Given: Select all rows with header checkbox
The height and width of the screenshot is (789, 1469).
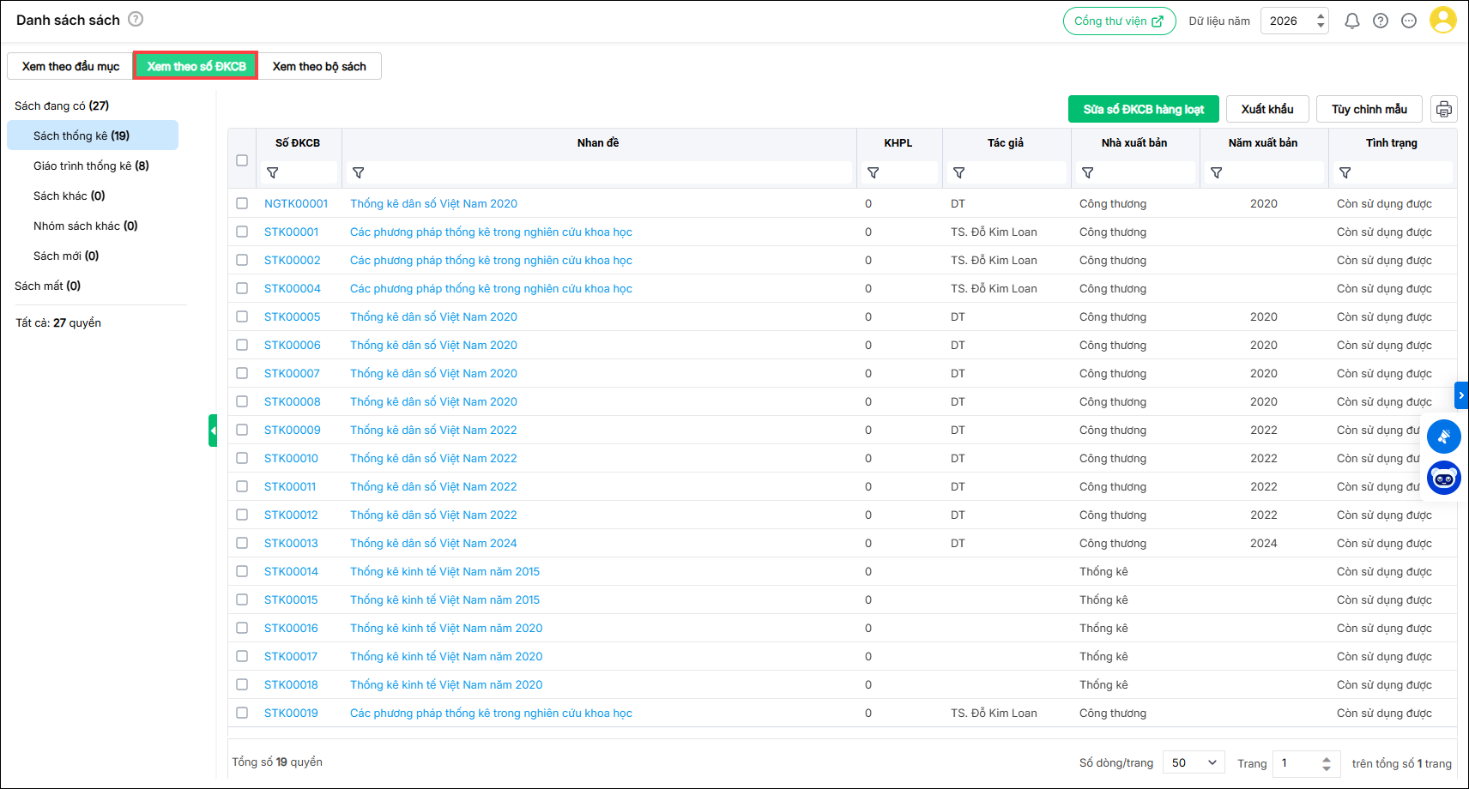Looking at the screenshot, I should pyautogui.click(x=242, y=160).
